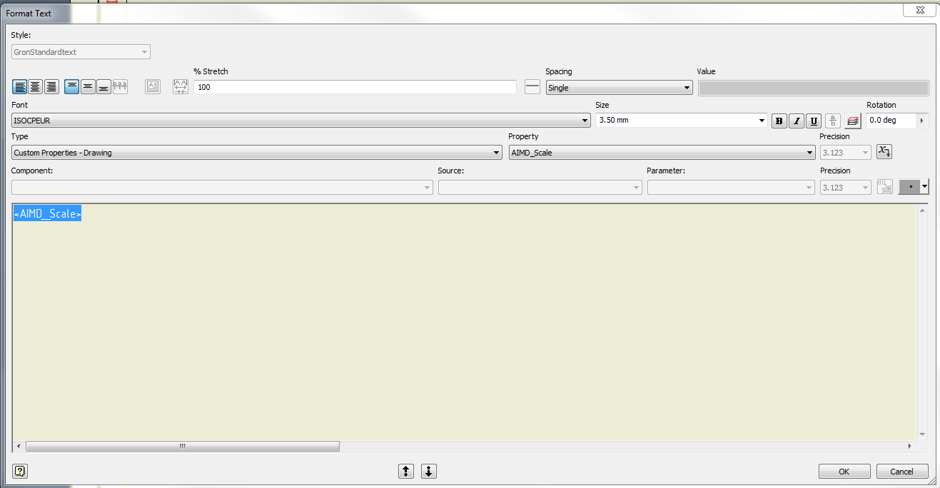
Task: Toggle bold formatting
Action: coord(779,121)
